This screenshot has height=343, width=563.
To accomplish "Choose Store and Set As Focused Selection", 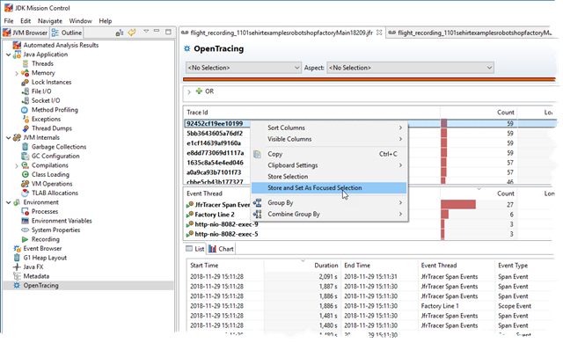I will click(x=329, y=188).
